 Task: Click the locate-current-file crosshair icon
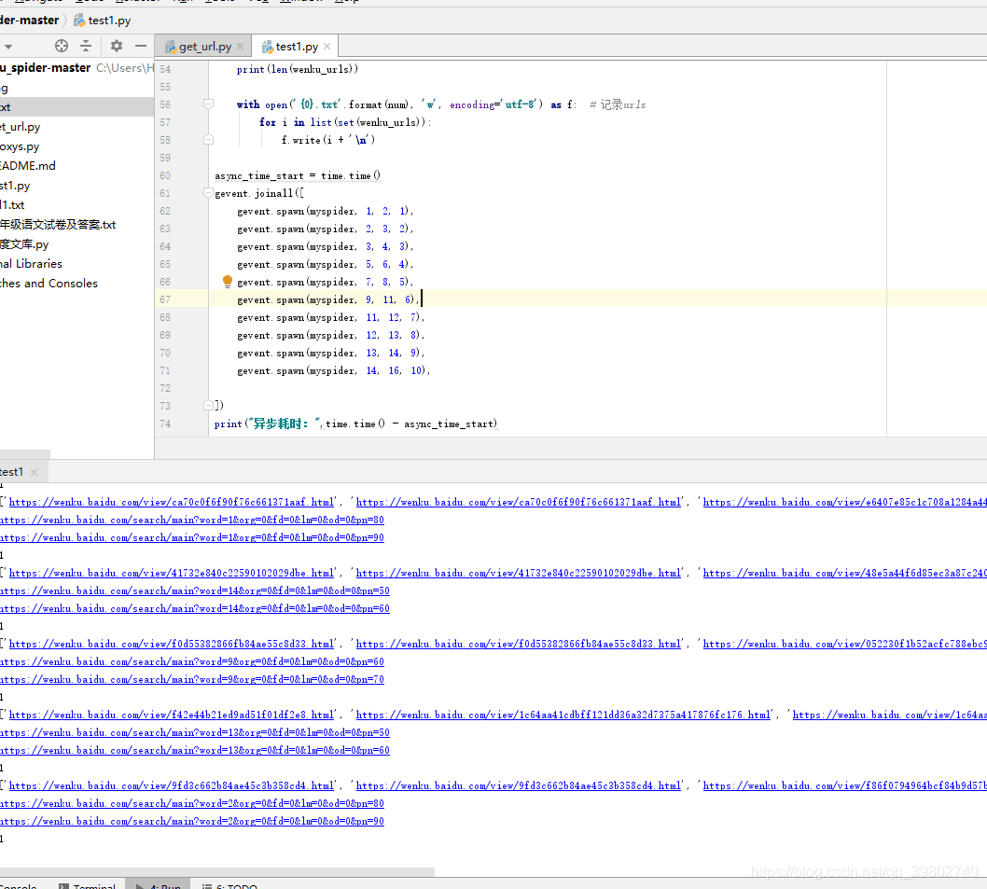click(x=61, y=46)
